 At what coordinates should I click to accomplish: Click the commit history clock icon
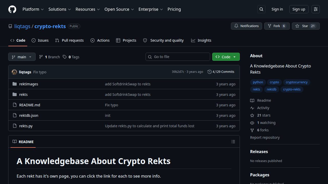point(209,72)
